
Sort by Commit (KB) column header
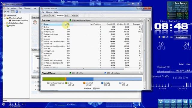tap(111, 24)
